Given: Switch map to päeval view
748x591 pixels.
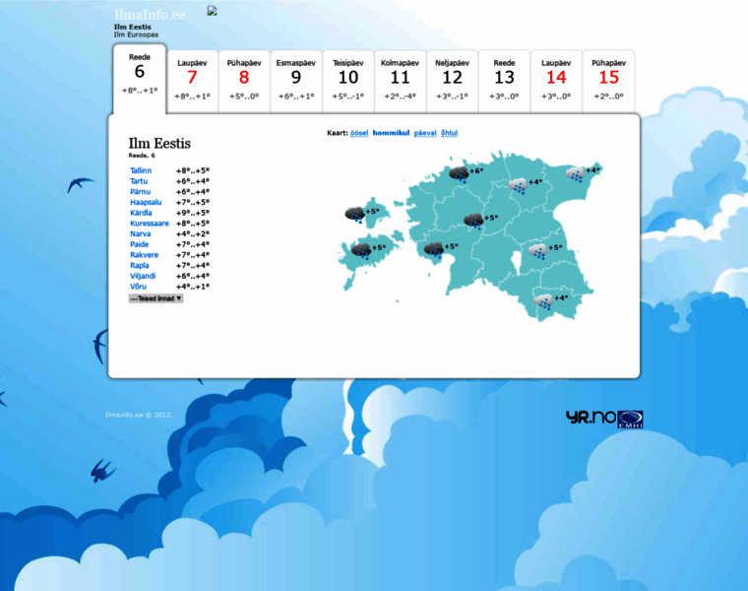Looking at the screenshot, I should (425, 133).
